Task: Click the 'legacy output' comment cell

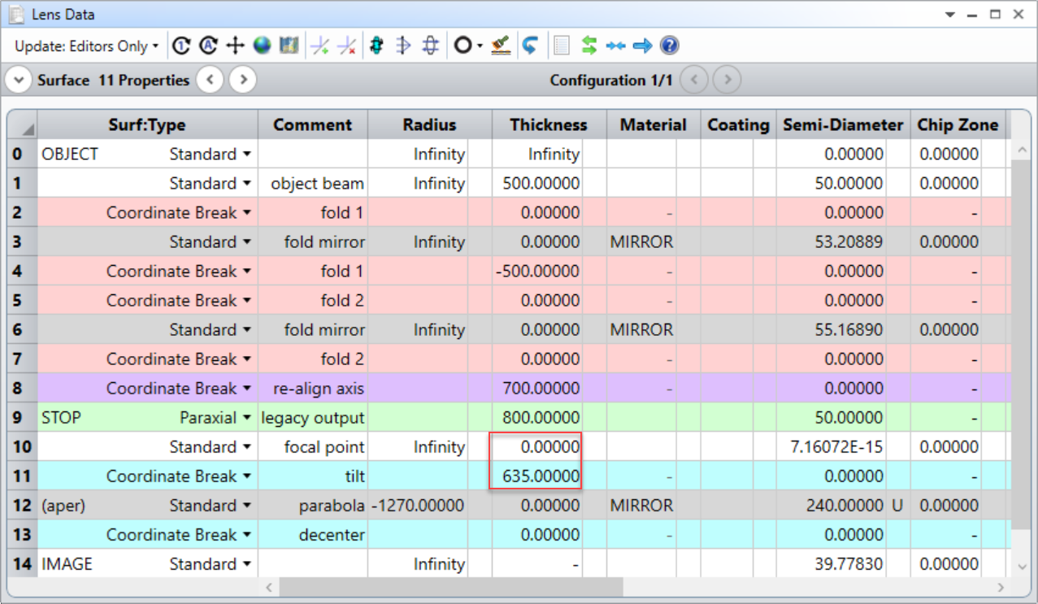Action: (x=313, y=418)
